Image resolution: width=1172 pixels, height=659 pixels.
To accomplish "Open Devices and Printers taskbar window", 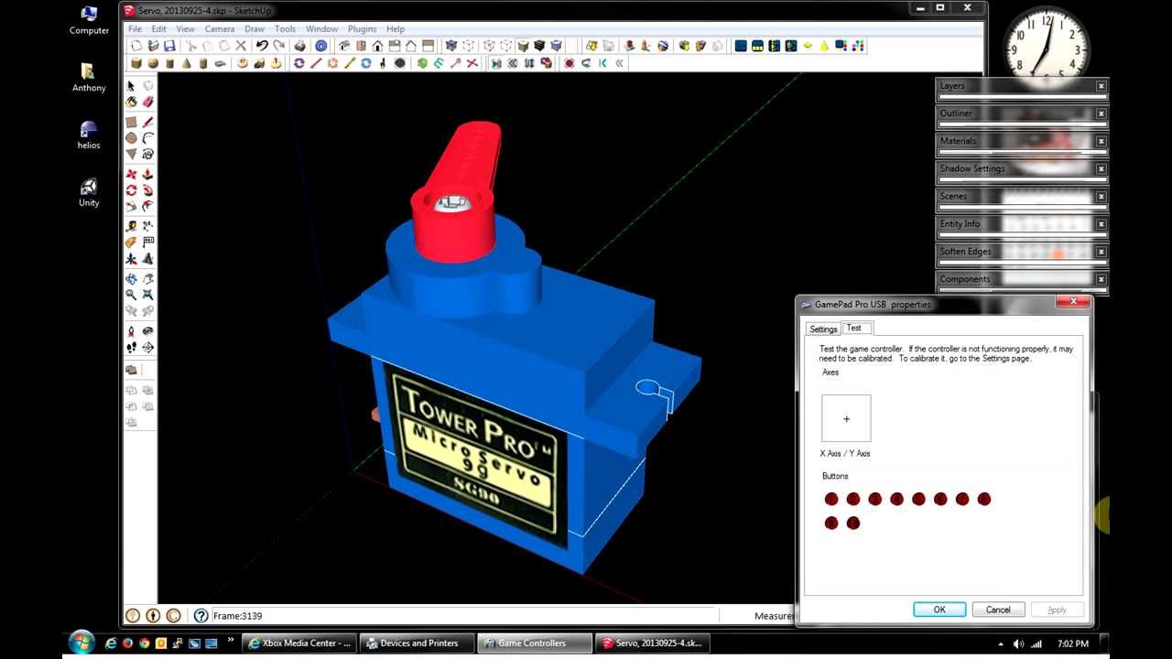I will 416,643.
